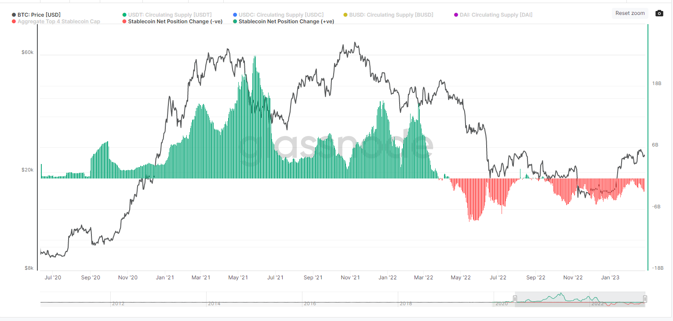
Task: Click the black BTC: Price legend dot
Action: coord(14,14)
